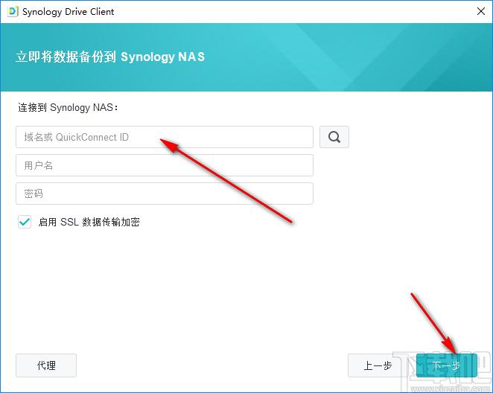The height and width of the screenshot is (393, 493).
Task: Focus the domain or QuickConnect ID field
Action: point(165,137)
